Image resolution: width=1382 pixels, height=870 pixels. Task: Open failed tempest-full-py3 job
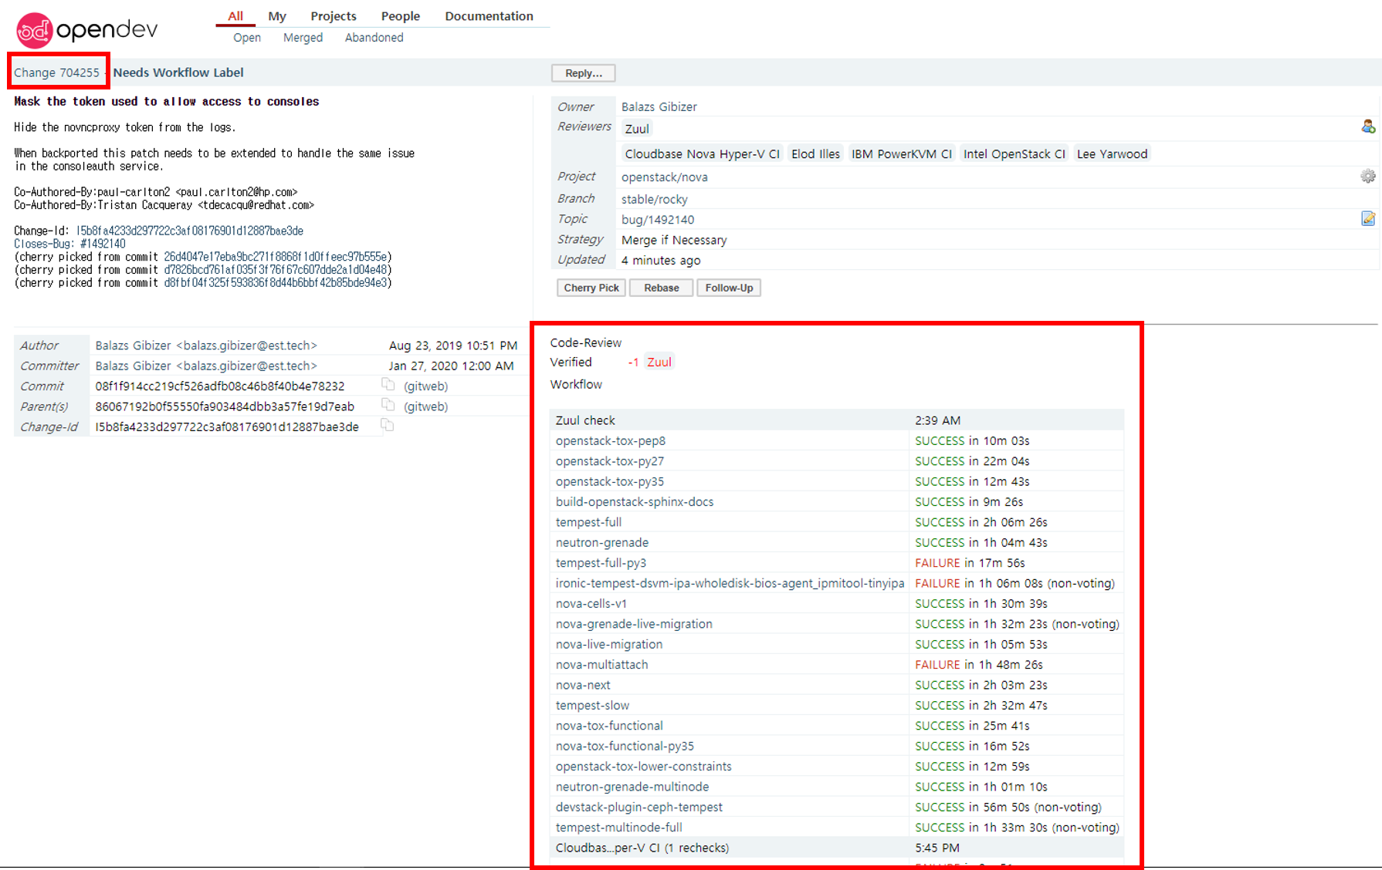click(x=601, y=563)
